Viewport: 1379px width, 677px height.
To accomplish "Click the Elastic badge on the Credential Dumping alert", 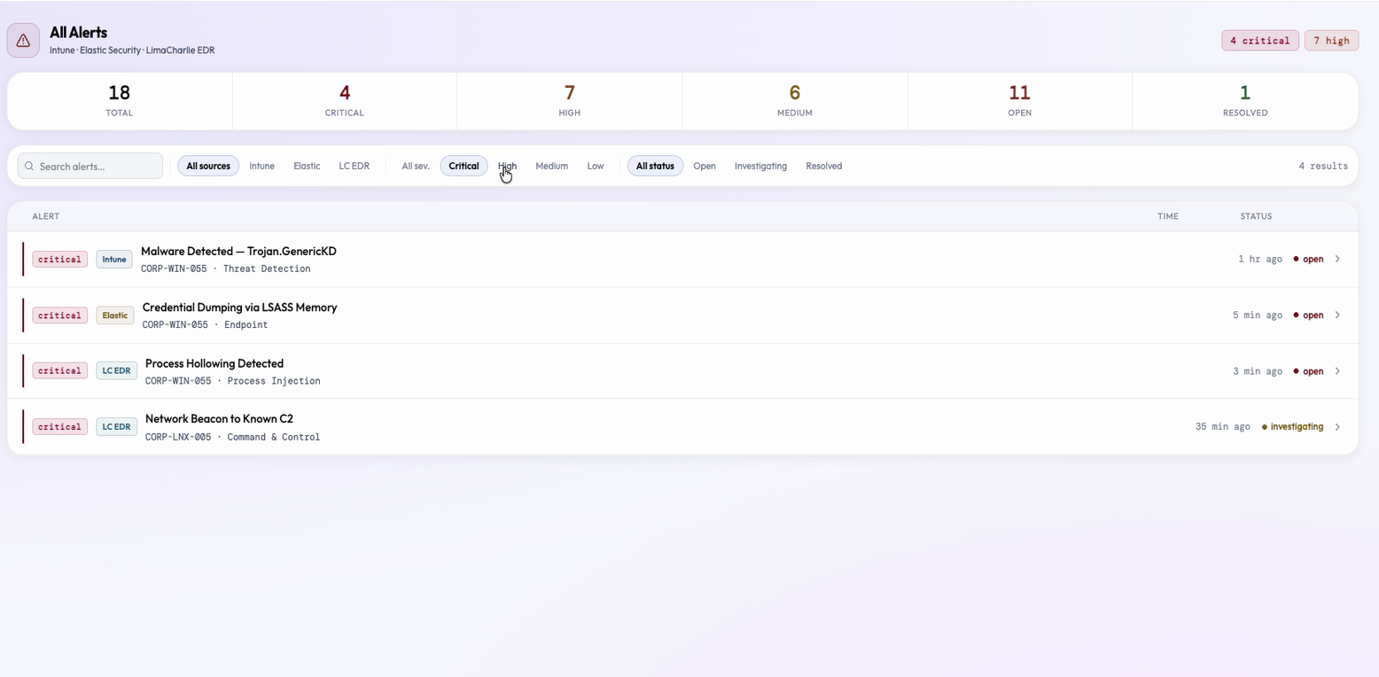I will (x=115, y=315).
